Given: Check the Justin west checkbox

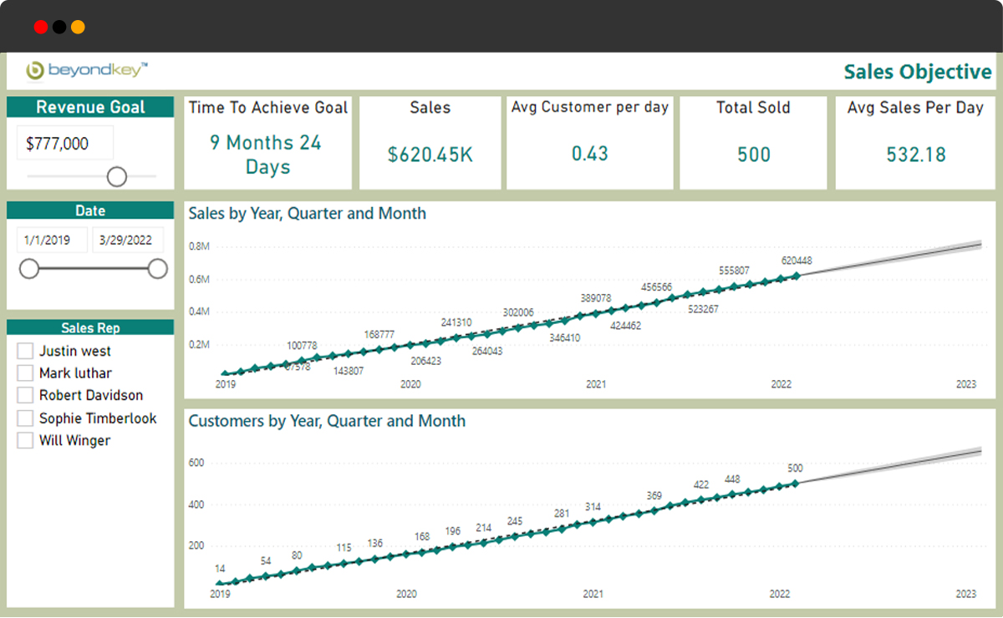Looking at the screenshot, I should pyautogui.click(x=24, y=351).
